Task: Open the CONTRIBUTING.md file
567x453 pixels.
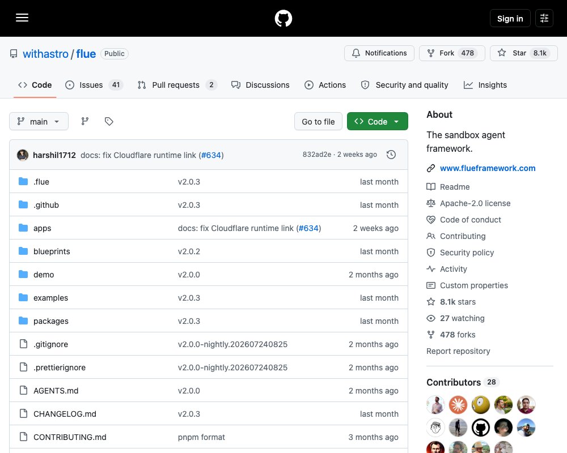Action: coord(70,437)
